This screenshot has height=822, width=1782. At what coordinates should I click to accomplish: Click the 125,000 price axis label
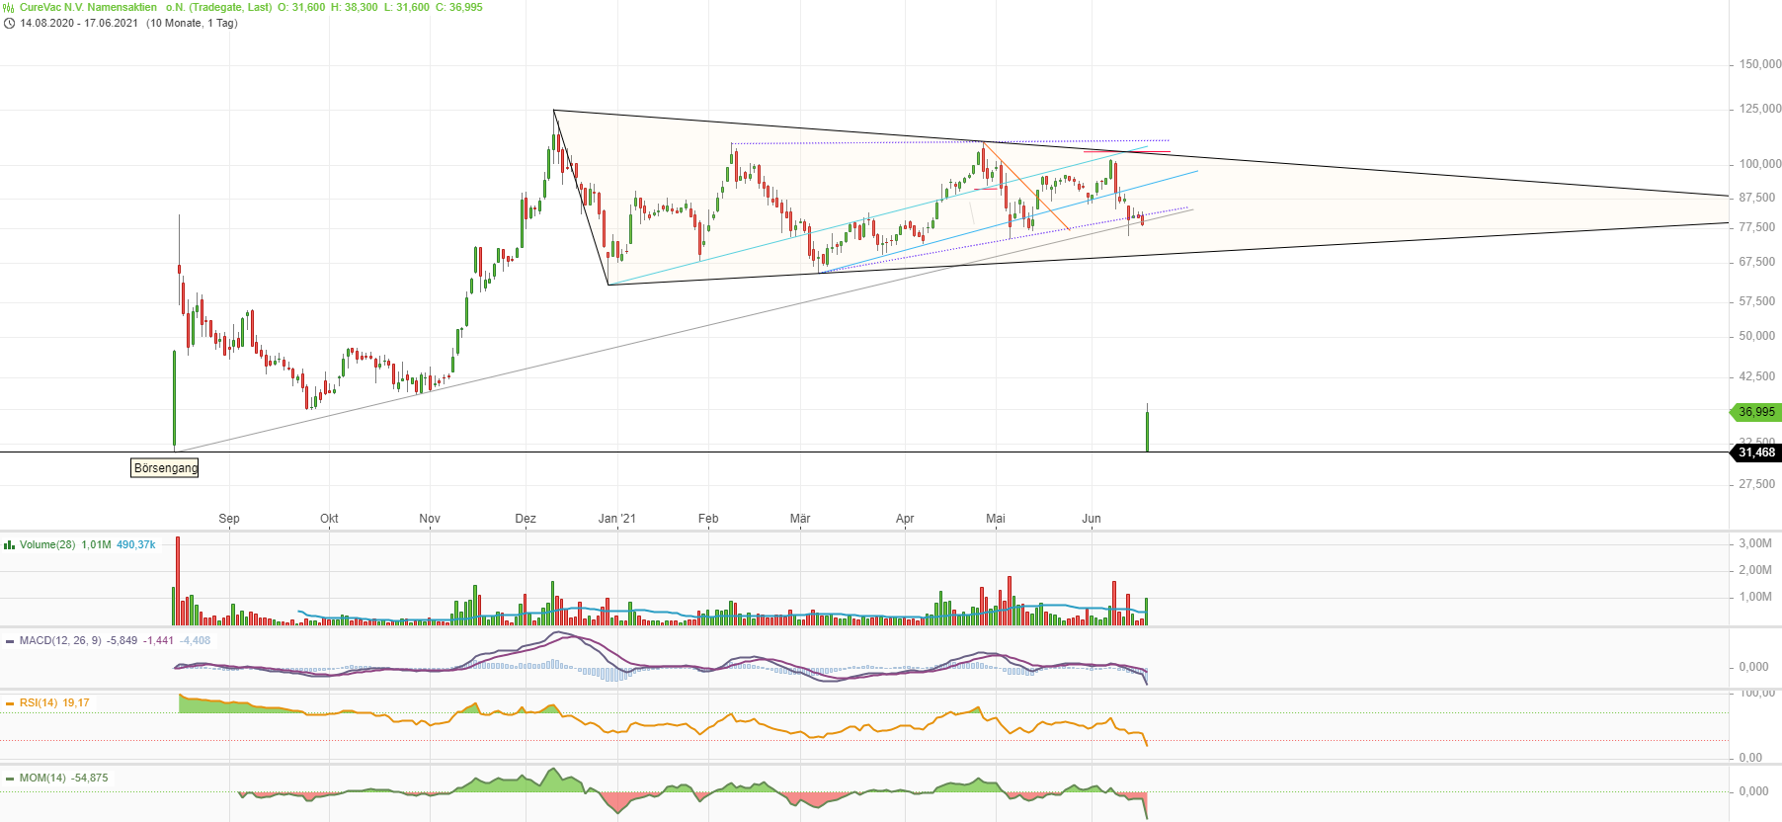coord(1760,109)
